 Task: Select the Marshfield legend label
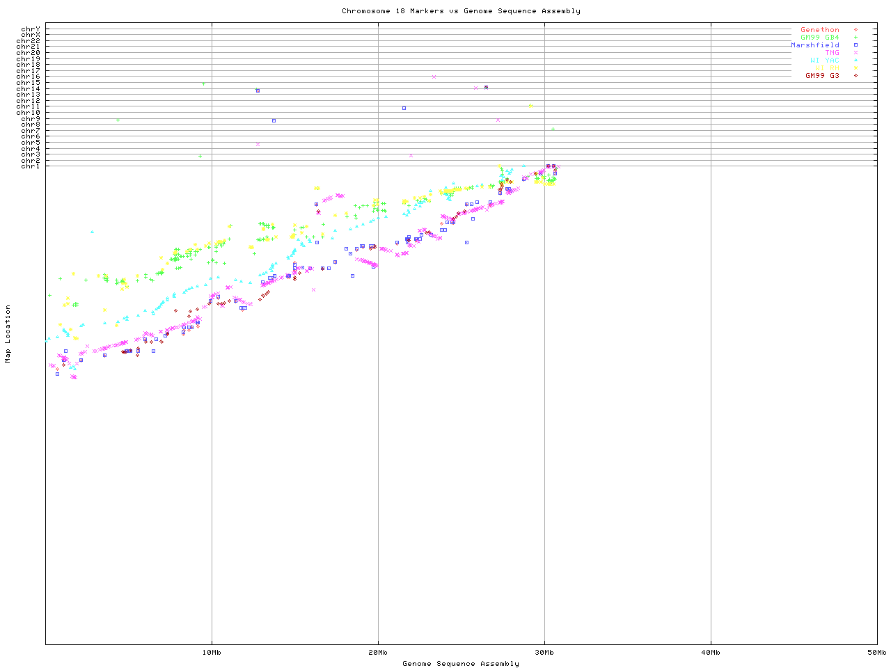814,45
